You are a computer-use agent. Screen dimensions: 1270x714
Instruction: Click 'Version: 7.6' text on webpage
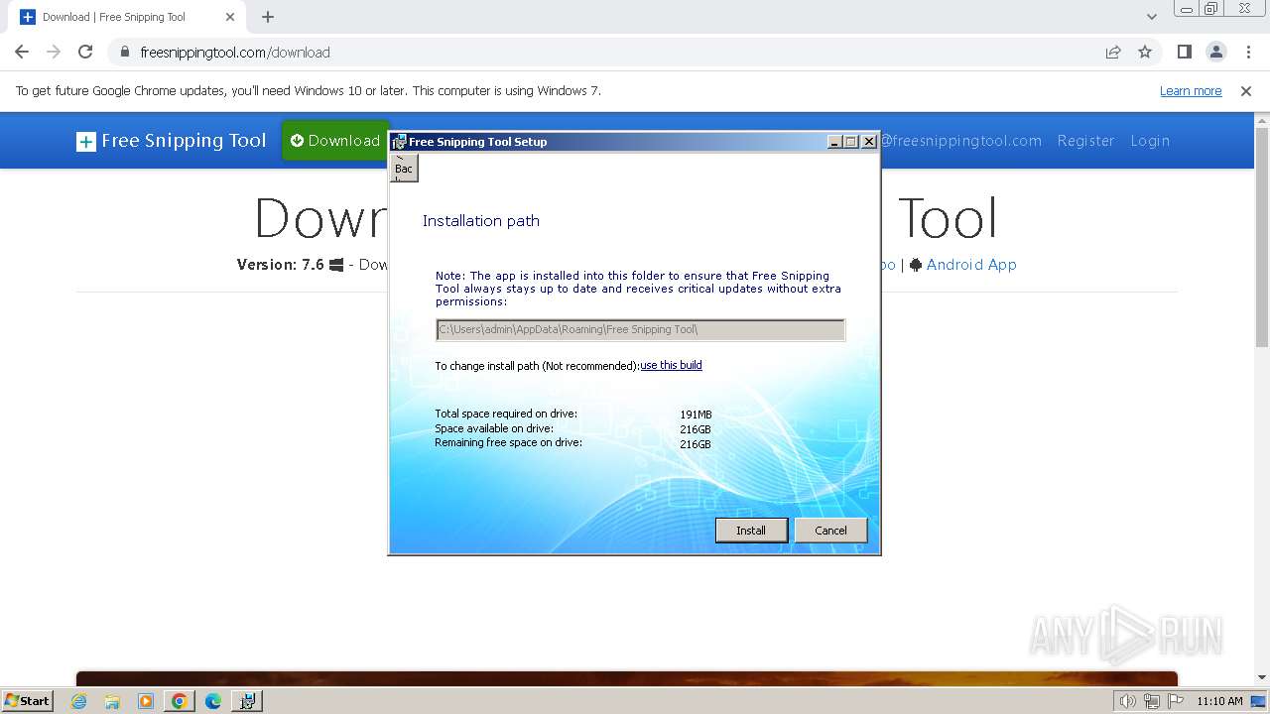click(x=281, y=265)
